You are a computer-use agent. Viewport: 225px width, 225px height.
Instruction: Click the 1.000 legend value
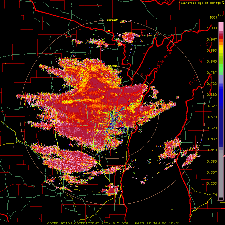coord(212,28)
